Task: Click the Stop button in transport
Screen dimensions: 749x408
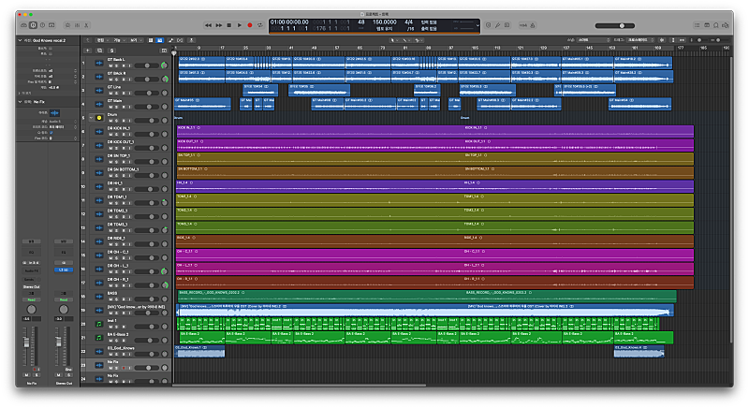Action: (230, 25)
